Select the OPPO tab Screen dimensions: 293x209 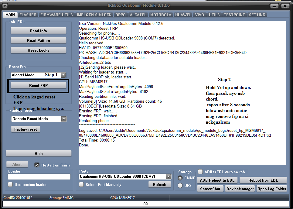pos(121,15)
